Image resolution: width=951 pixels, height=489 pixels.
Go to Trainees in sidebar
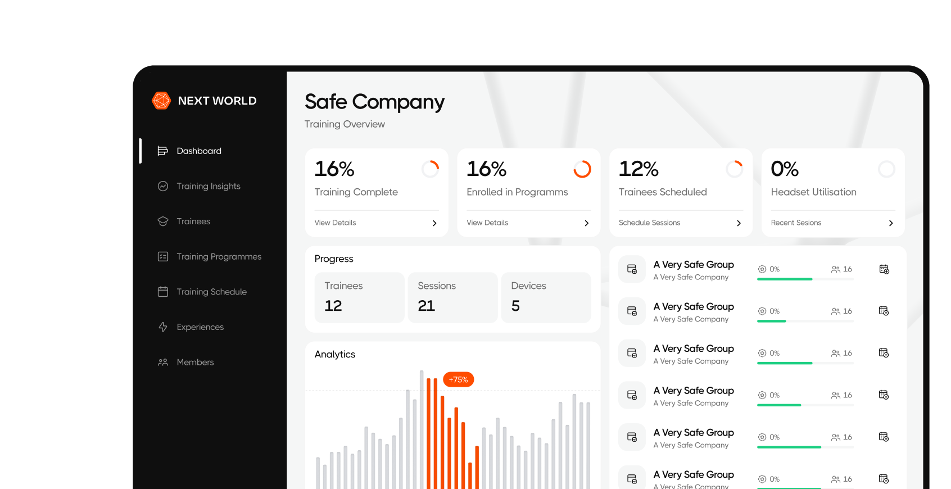coord(193,221)
